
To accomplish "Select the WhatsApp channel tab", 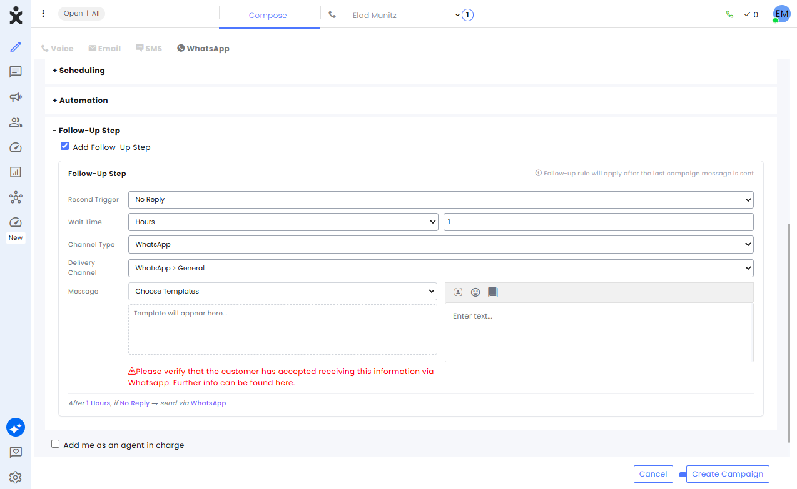I will (x=203, y=48).
